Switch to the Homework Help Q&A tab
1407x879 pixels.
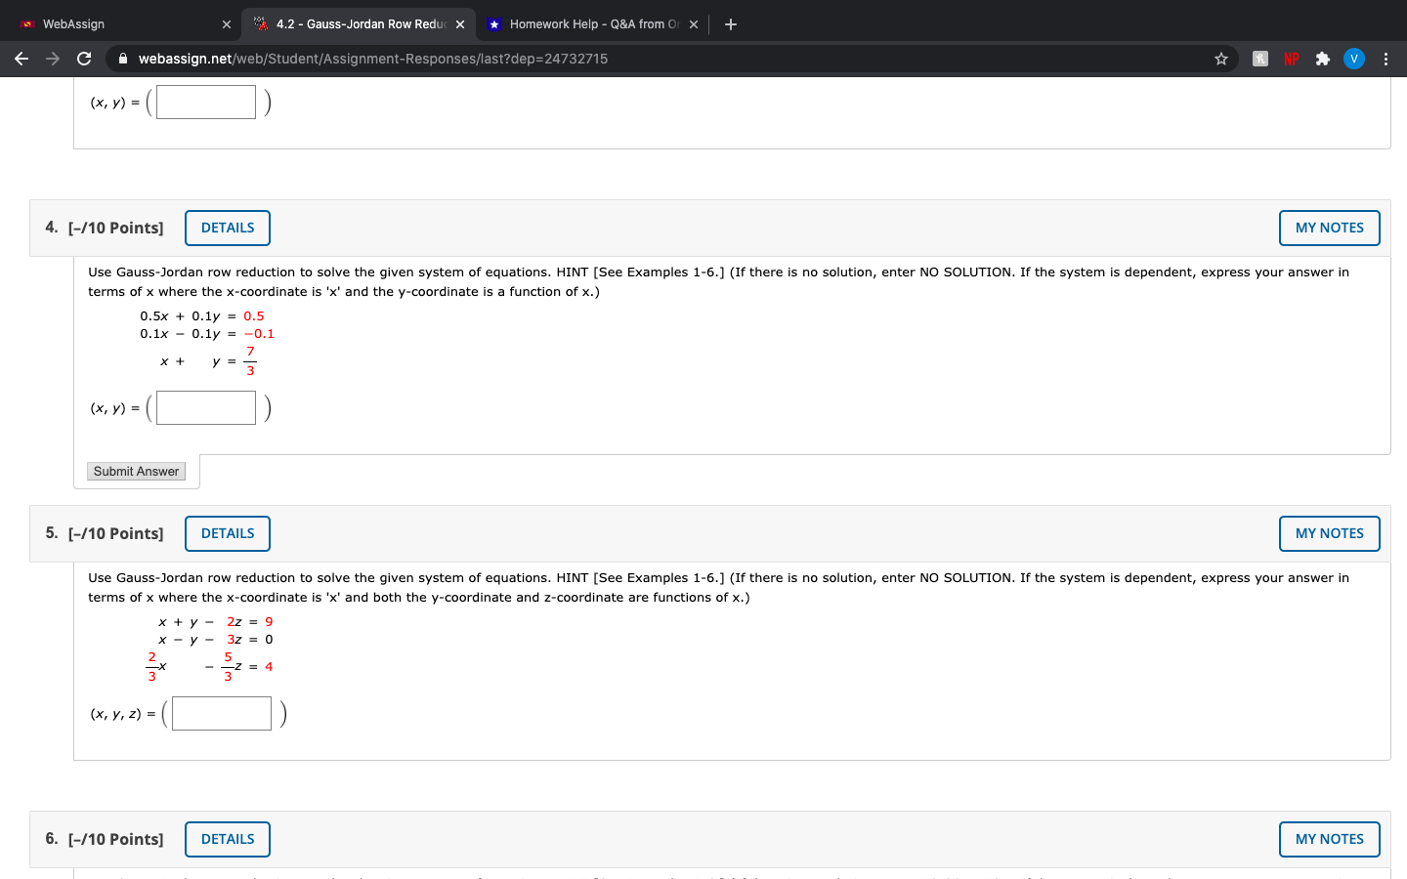(x=593, y=24)
